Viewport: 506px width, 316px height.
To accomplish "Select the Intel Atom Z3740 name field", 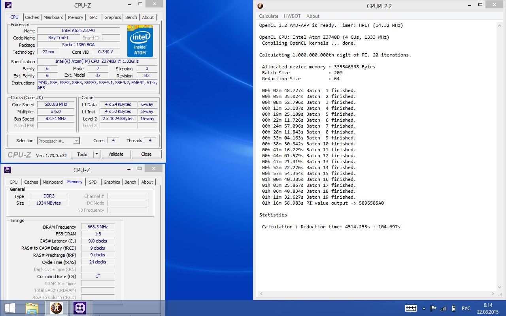I will click(78, 30).
